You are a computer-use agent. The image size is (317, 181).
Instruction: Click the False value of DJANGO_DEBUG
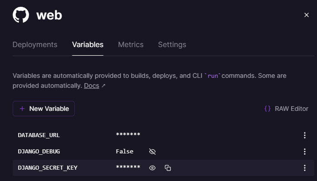pyautogui.click(x=125, y=152)
